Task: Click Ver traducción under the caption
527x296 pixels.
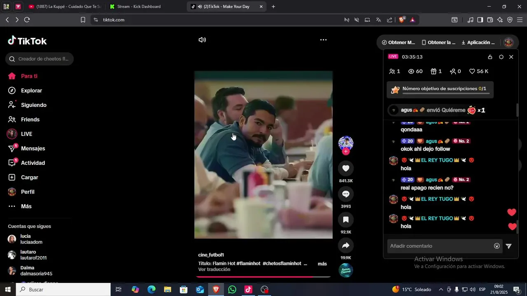Action: coord(214,270)
